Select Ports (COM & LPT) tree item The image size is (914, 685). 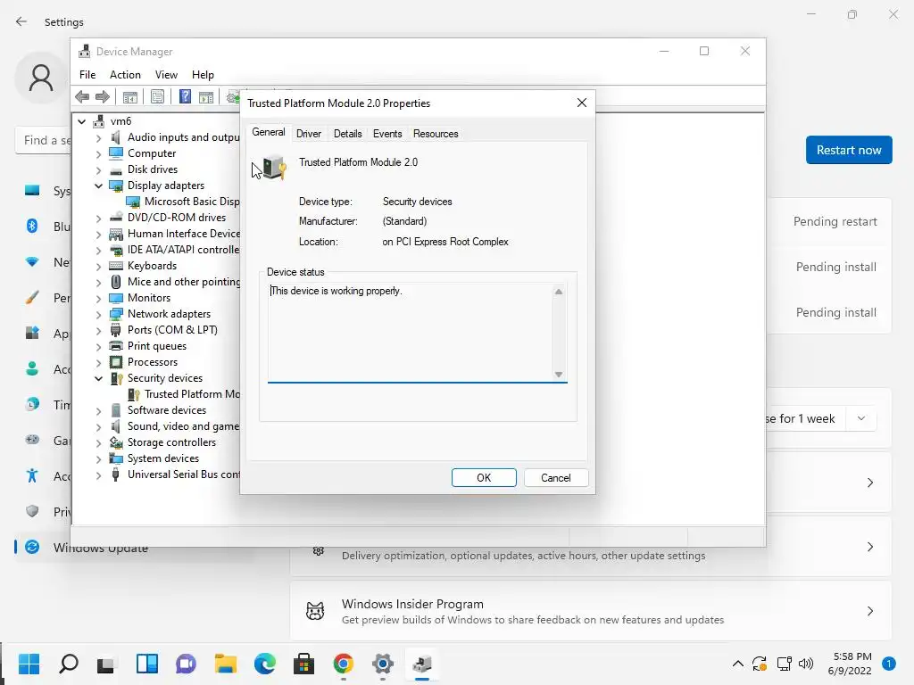coord(172,330)
